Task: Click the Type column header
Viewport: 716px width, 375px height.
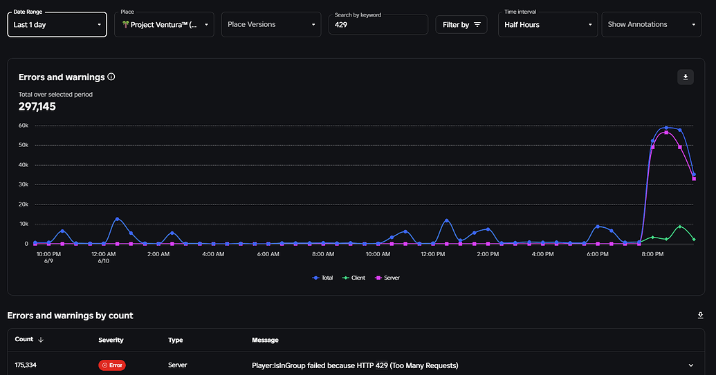Action: click(175, 340)
